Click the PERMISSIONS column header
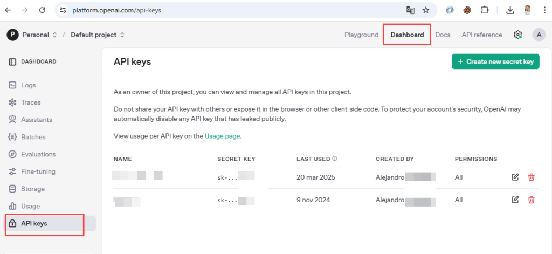Viewport: 552px width, 254px height. click(x=476, y=159)
